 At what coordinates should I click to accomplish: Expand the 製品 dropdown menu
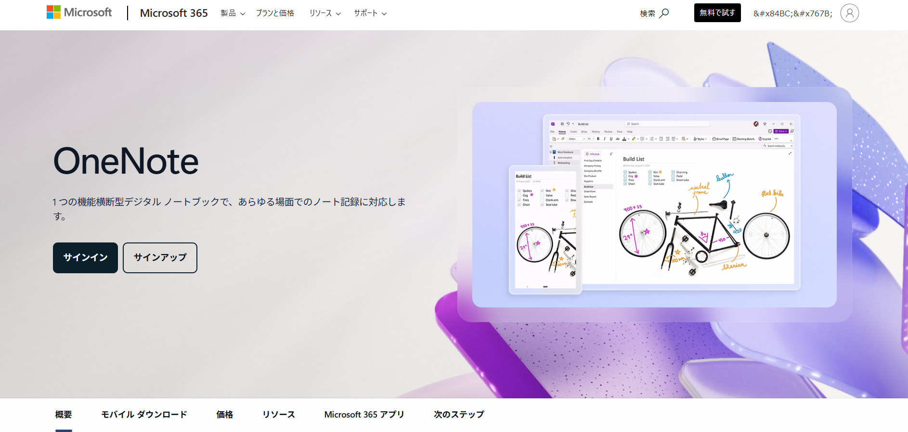(233, 13)
